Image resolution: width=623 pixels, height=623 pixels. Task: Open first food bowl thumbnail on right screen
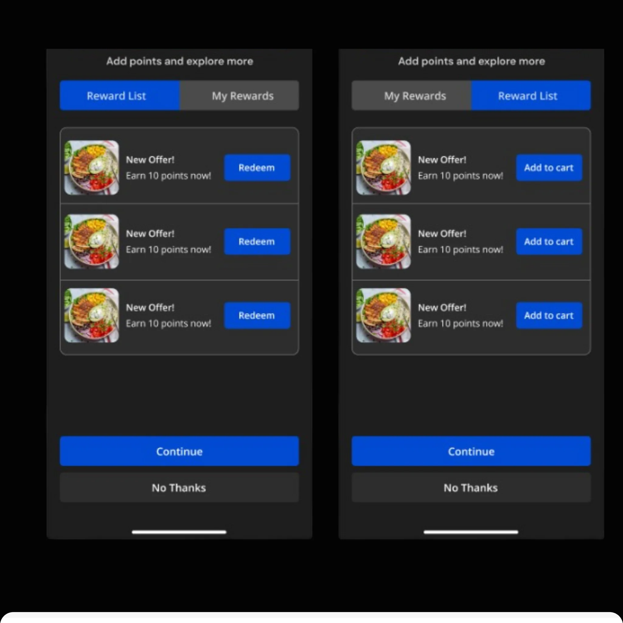pos(383,168)
